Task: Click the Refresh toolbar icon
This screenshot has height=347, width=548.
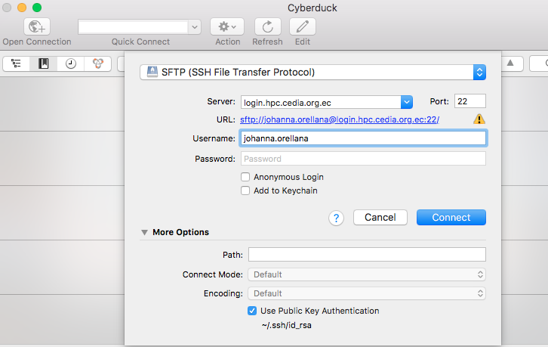Action: coord(267,27)
